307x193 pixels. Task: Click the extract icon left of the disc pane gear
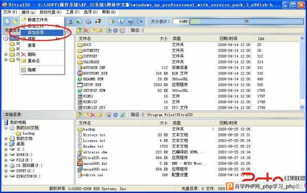coord(109,30)
